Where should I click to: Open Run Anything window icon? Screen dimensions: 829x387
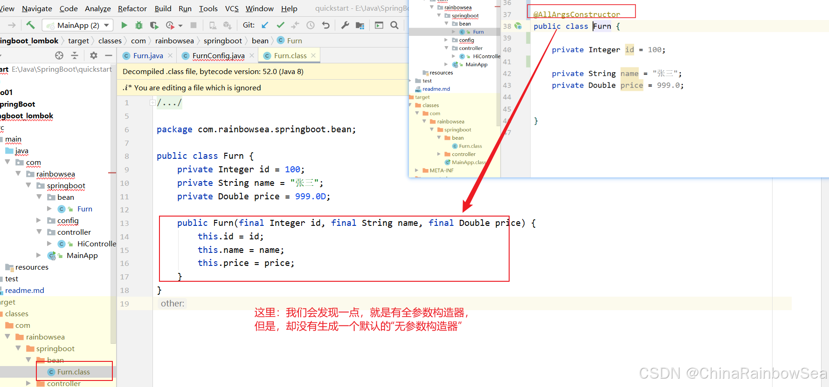pos(379,25)
